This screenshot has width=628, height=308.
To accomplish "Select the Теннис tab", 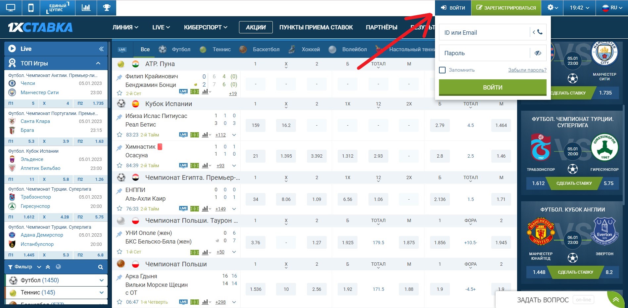I will pos(215,50).
